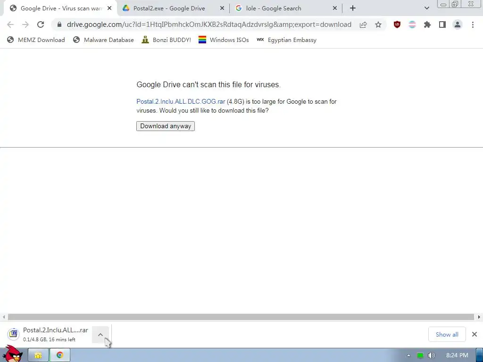The image size is (483, 362).
Task: Scrollbar left arrow button
Action: [4, 317]
